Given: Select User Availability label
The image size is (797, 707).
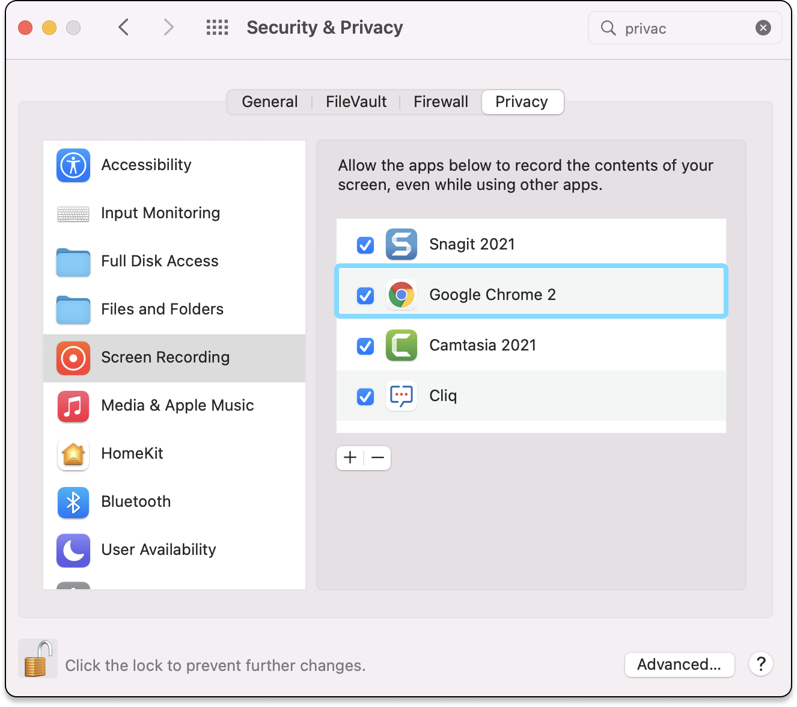Looking at the screenshot, I should pos(159,549).
